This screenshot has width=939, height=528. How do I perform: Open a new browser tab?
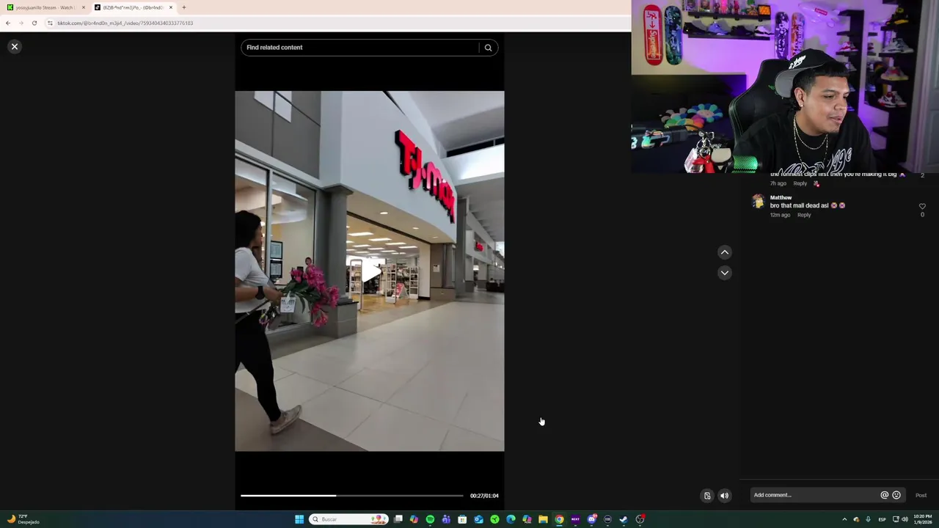[x=184, y=7]
